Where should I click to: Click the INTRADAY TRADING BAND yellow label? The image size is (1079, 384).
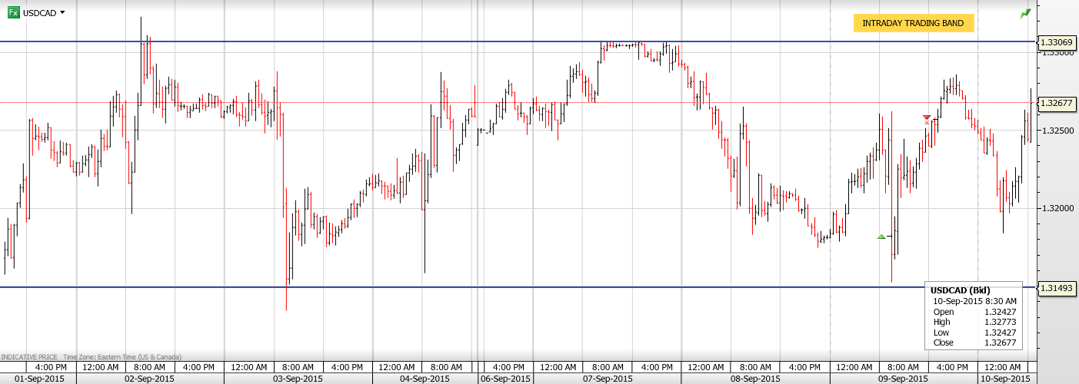tap(913, 24)
